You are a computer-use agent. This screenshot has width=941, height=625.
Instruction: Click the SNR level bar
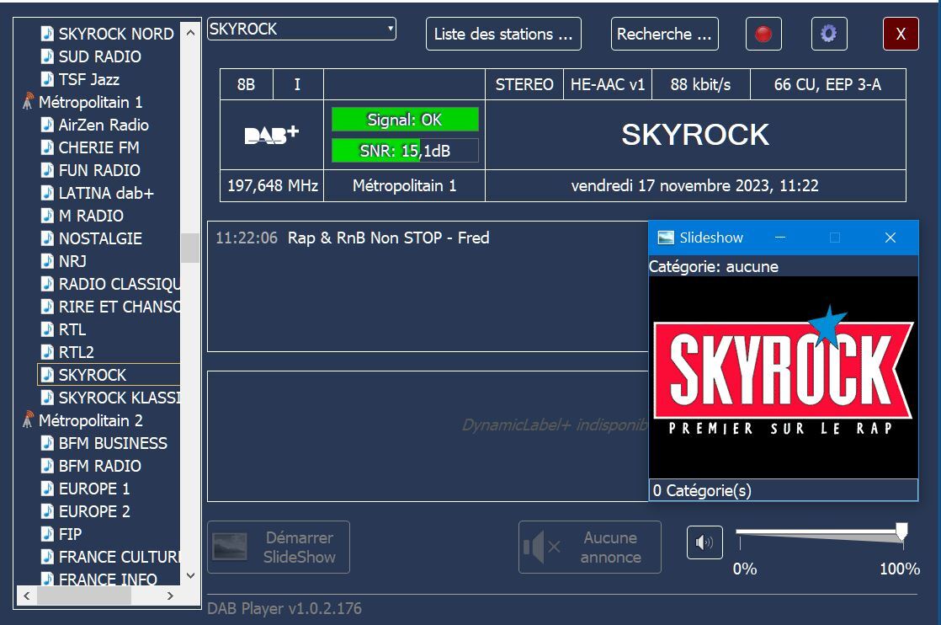click(405, 151)
